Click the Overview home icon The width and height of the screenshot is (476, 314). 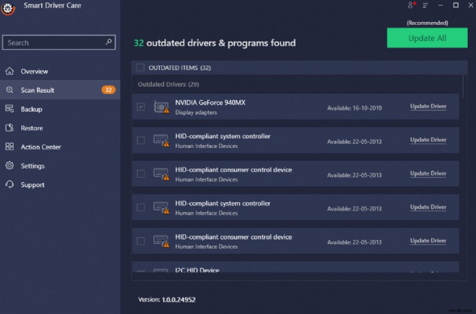pyautogui.click(x=10, y=71)
